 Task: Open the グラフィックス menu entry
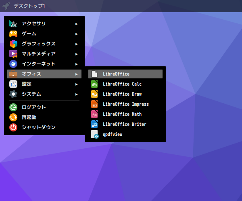tap(44, 44)
